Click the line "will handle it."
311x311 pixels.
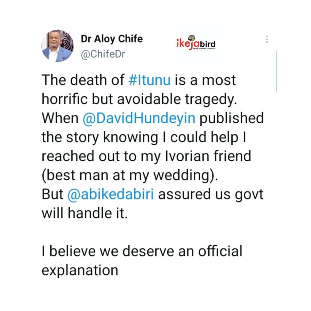pos(84,214)
